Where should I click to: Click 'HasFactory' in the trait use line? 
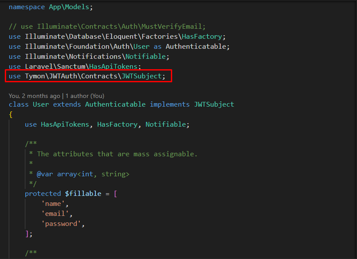117,124
